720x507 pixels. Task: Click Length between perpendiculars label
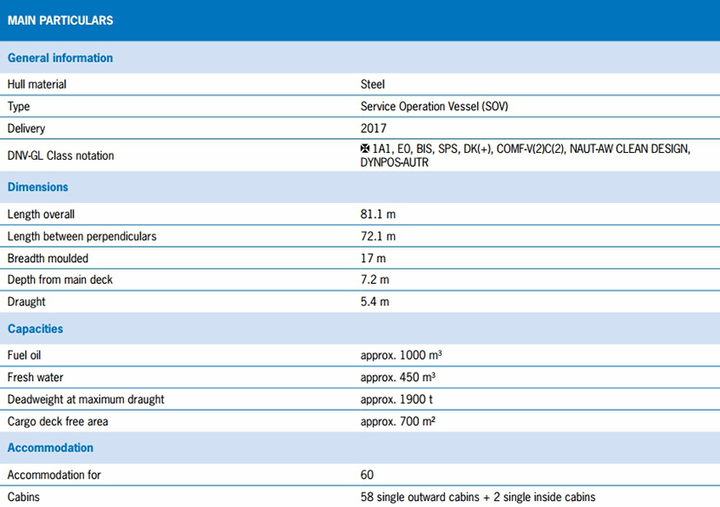82,236
